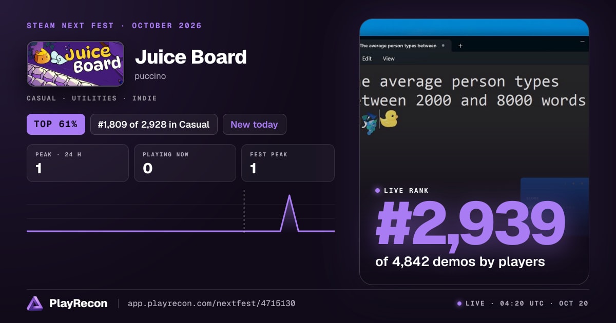Minimize the notepad window in the preview

(x=583, y=41)
